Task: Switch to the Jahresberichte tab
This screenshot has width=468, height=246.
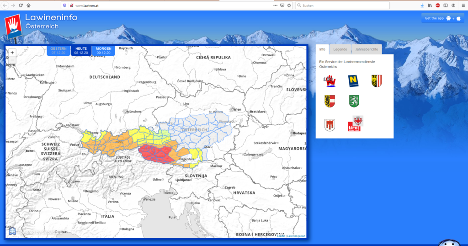Action: (x=367, y=49)
